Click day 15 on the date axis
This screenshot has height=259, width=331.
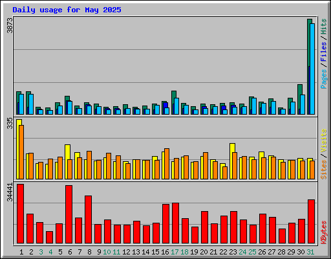[x=155, y=252]
